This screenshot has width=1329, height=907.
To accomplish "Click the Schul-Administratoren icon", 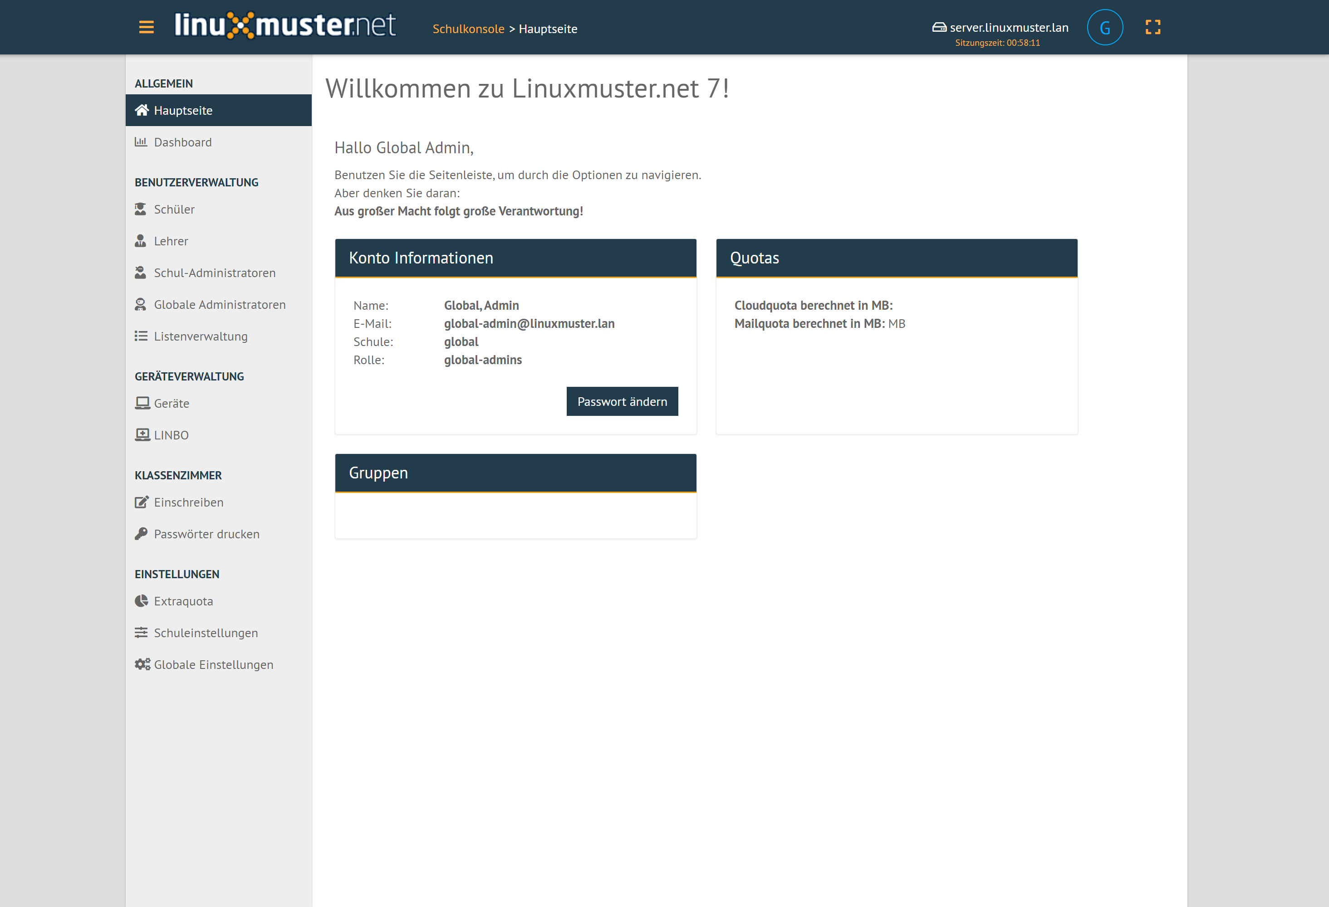I will coord(141,273).
